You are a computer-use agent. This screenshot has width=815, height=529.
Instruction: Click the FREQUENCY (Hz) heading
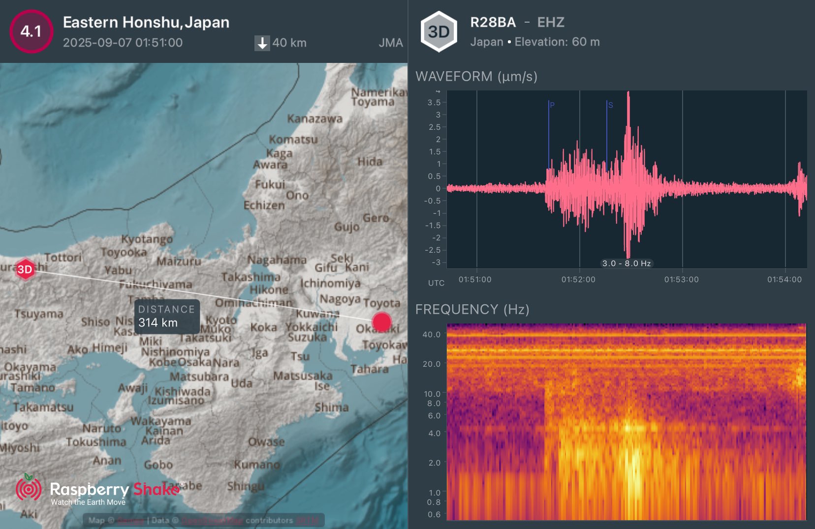pos(472,309)
